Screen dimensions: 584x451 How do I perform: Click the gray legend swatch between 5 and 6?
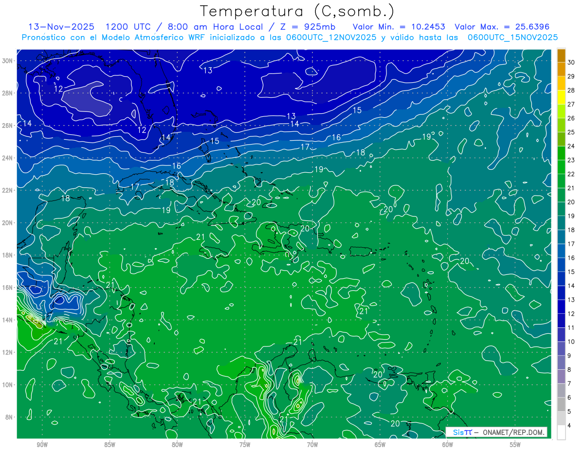(x=561, y=405)
